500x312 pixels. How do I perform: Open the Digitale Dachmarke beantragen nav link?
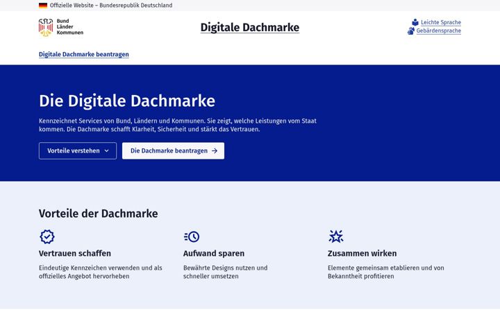pos(84,55)
